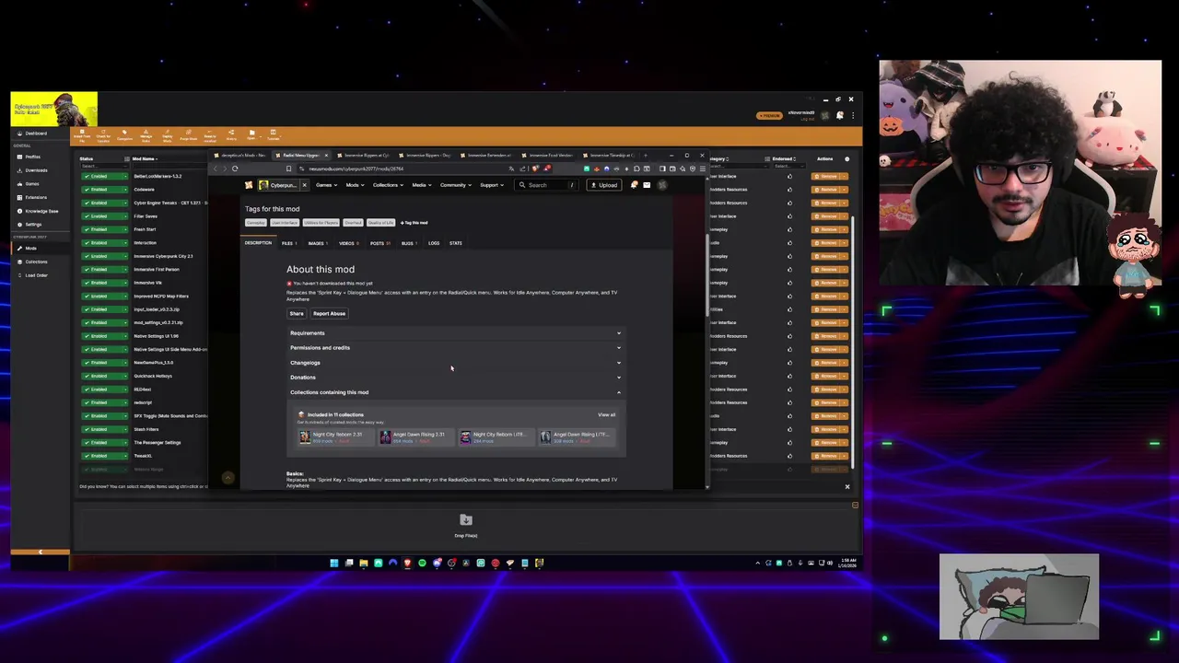The height and width of the screenshot is (663, 1179).
Task: Collapse the Collections containing this mod section
Action: (456, 392)
